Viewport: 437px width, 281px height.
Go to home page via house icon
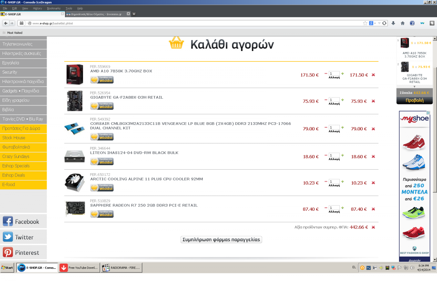pyautogui.click(x=403, y=23)
